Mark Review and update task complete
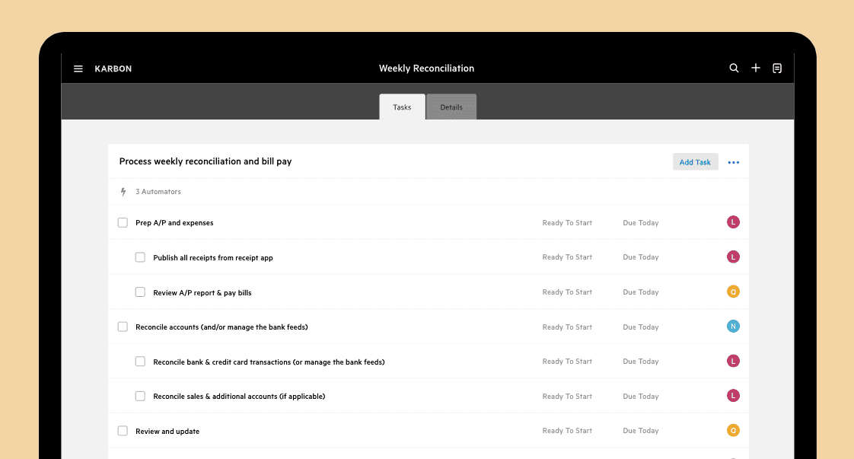 123,431
